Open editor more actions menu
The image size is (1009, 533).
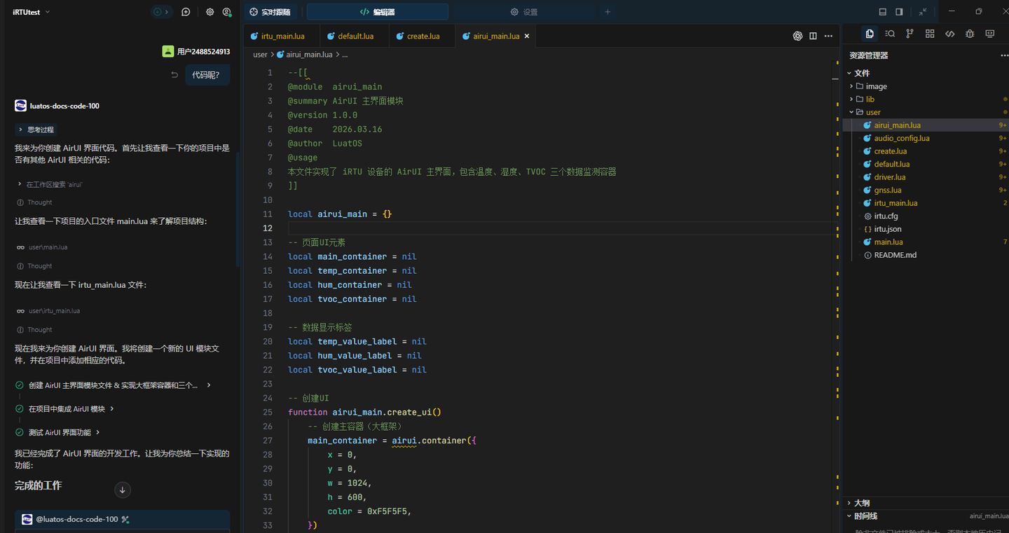tap(828, 36)
